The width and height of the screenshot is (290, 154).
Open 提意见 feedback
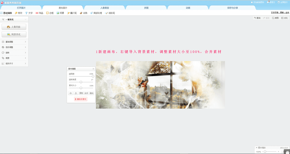pos(271,2)
